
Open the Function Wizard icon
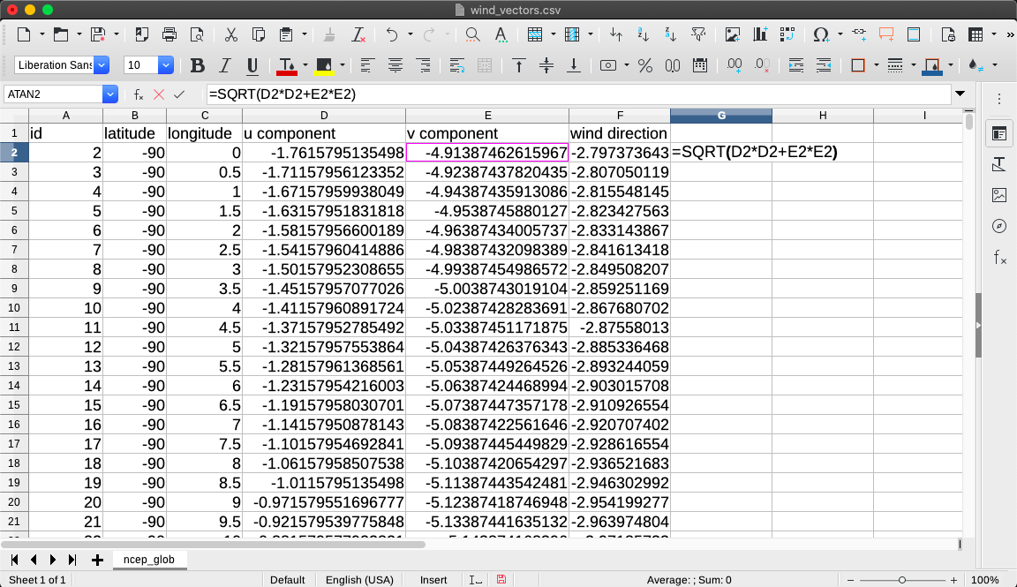click(139, 94)
